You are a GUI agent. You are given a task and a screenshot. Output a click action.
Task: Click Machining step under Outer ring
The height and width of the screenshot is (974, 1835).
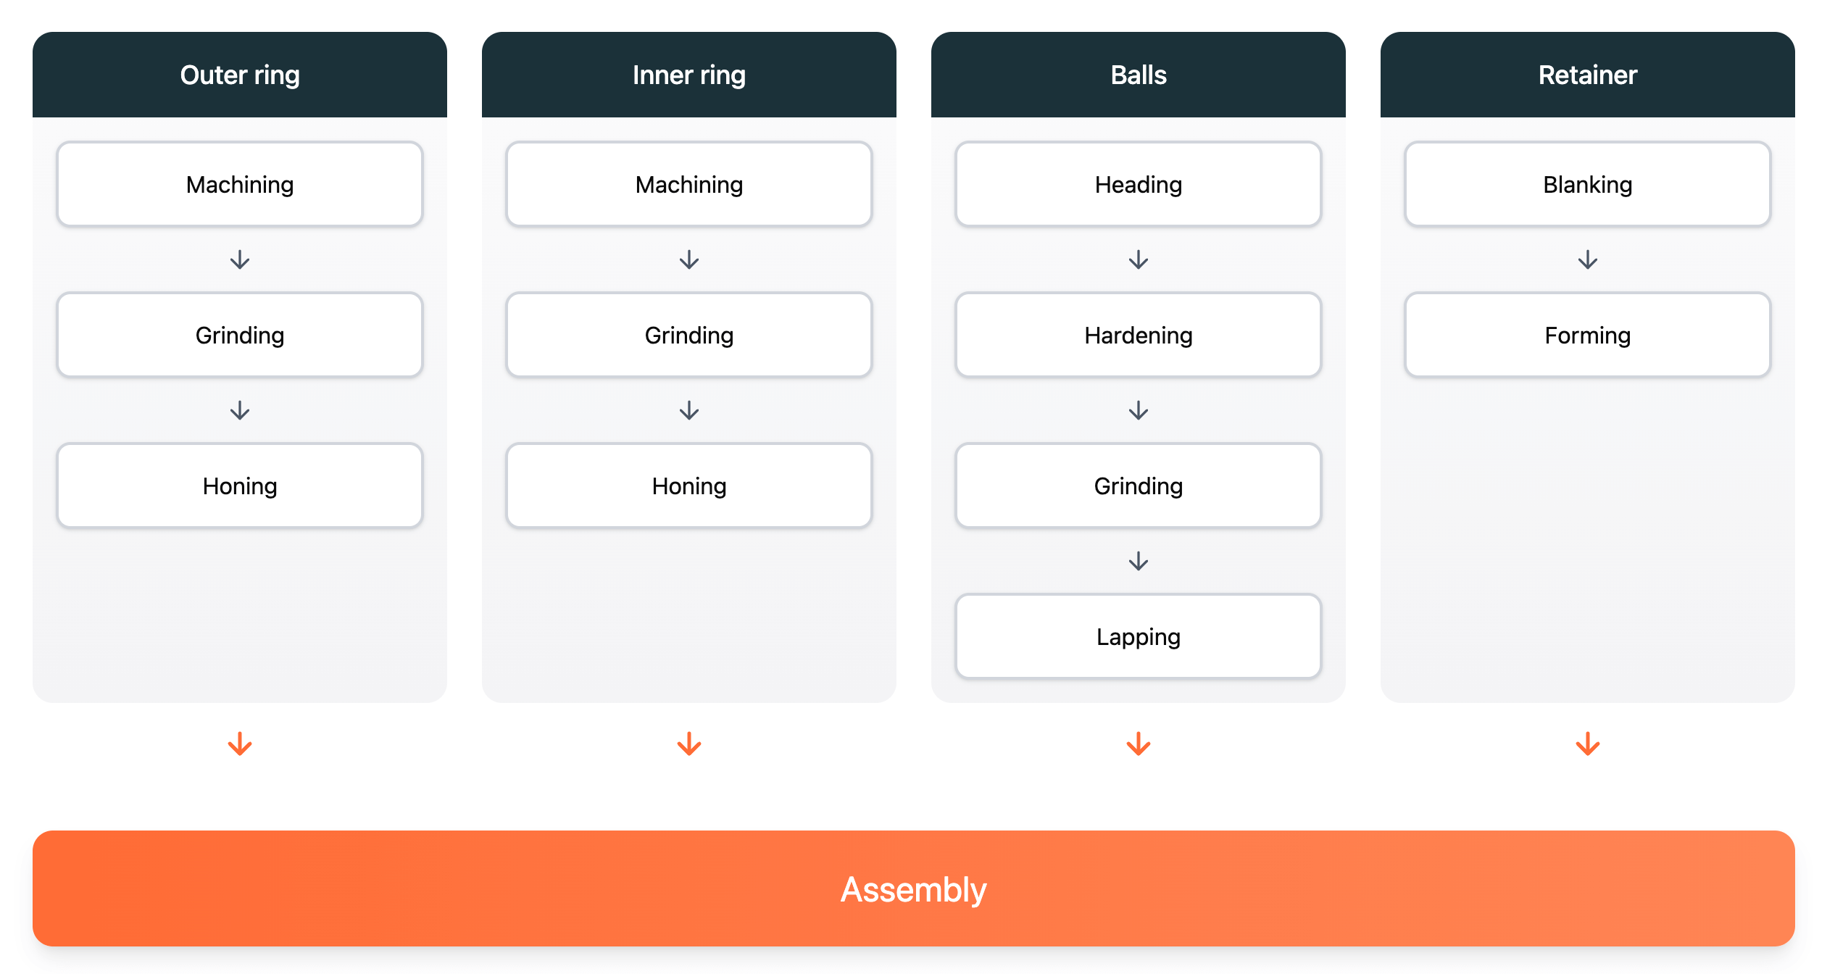coord(240,185)
